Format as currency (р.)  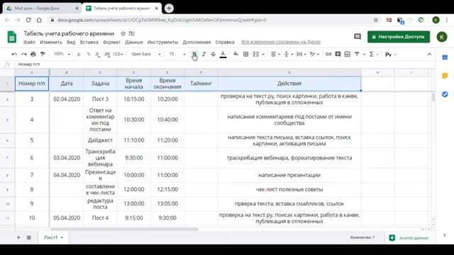pos(79,54)
